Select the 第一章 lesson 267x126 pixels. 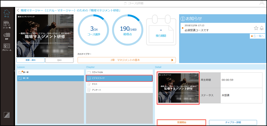point(51,72)
